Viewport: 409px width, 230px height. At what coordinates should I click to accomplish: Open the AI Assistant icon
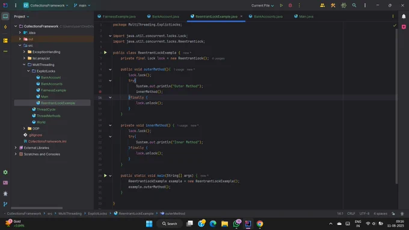(x=343, y=5)
